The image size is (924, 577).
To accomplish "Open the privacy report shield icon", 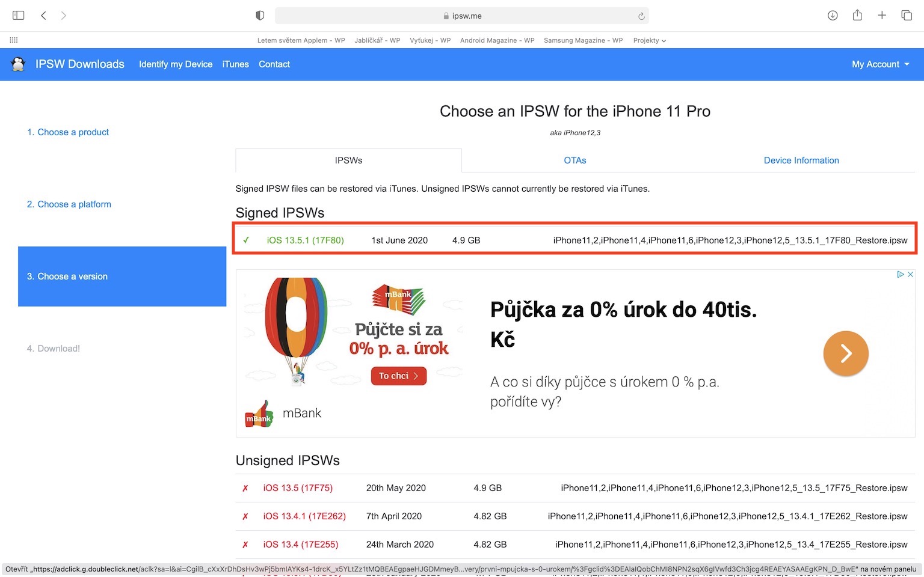I will [260, 16].
